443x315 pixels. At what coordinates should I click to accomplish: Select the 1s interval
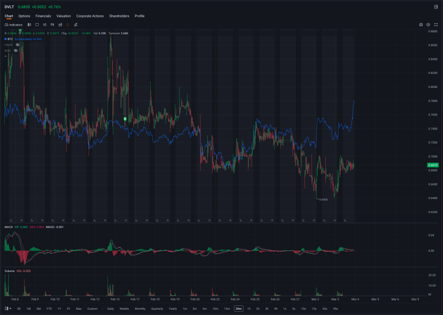(285, 309)
